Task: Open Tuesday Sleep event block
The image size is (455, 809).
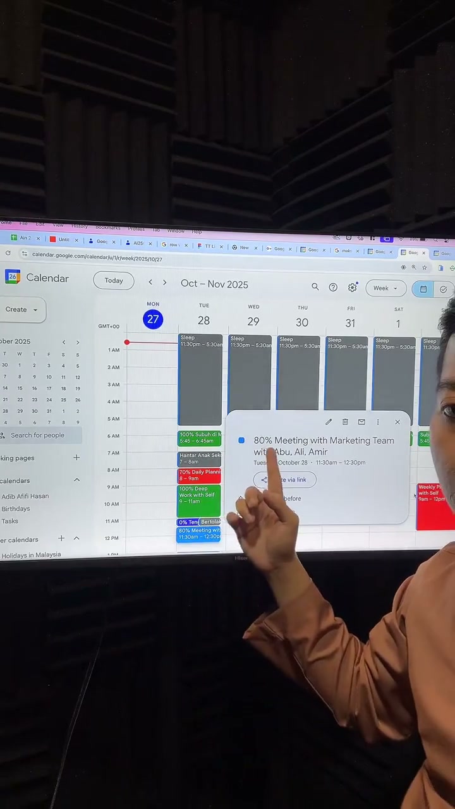Action: pyautogui.click(x=200, y=379)
